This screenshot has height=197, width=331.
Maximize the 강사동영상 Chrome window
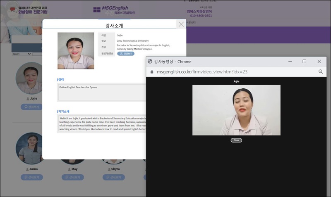coord(305,61)
